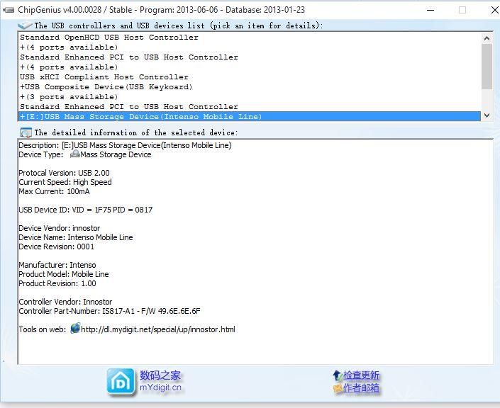Click the 检查更新 check update link
This screenshot has height=408, width=500.
tap(361, 375)
